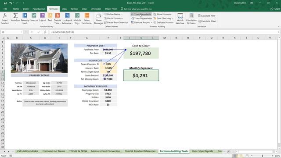Viewport: 281px width, 158px height.
Task: Open Define Name dropdown arrow
Action: pyautogui.click(x=122, y=14)
